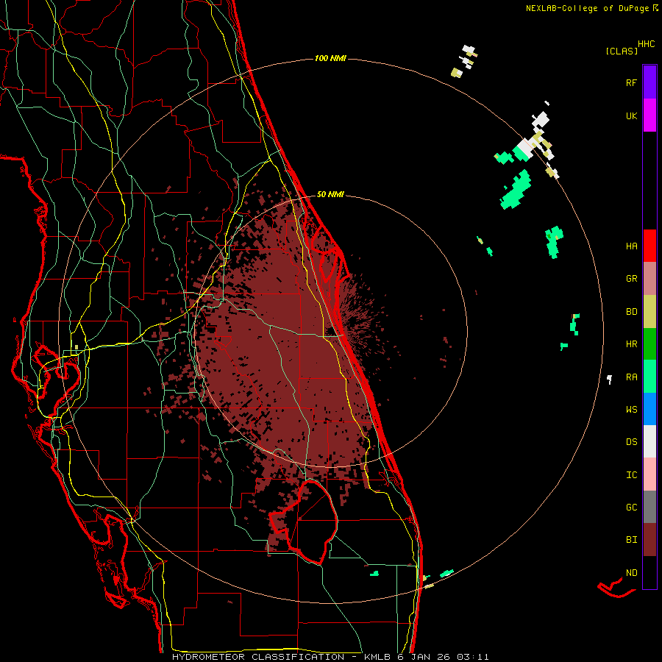Click the IC light pink legend swatch
This screenshot has width=662, height=662.
649,474
